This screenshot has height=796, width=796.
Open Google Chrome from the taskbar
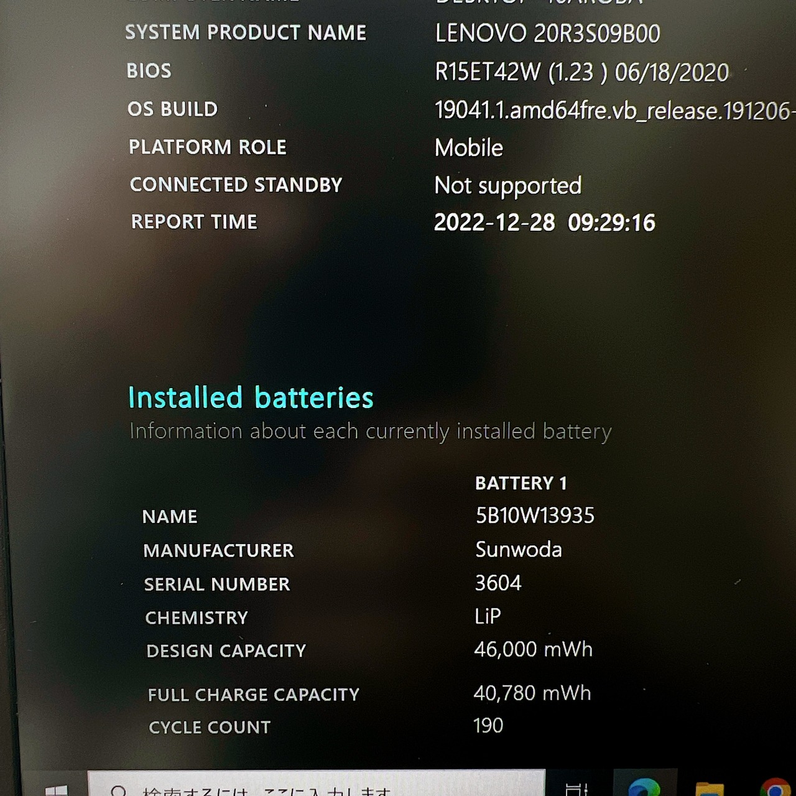pos(775,787)
